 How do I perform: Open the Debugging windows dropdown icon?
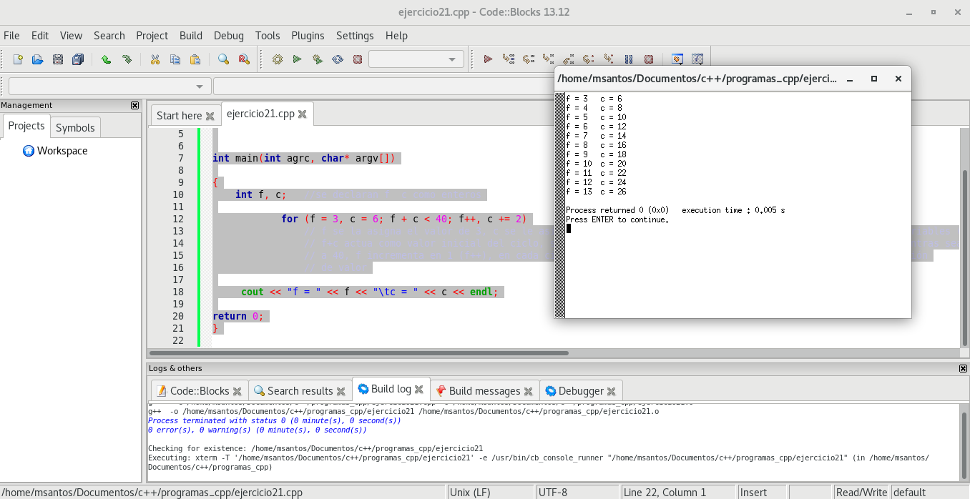click(677, 59)
